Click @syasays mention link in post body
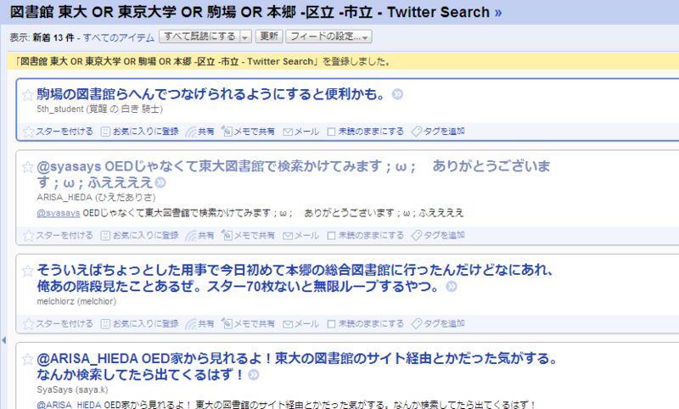The height and width of the screenshot is (409, 679). [59, 213]
